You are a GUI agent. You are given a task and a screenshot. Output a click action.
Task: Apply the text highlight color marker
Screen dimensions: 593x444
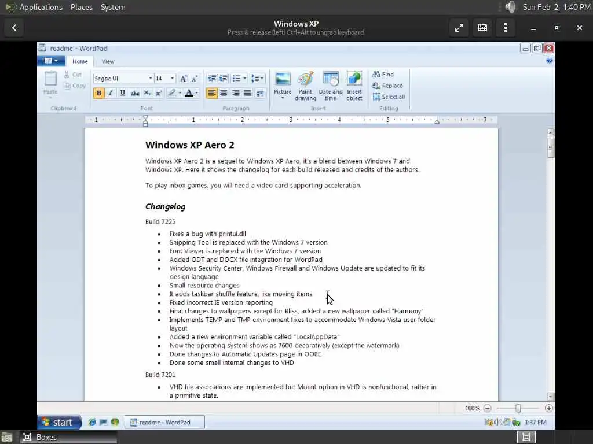pyautogui.click(x=171, y=93)
